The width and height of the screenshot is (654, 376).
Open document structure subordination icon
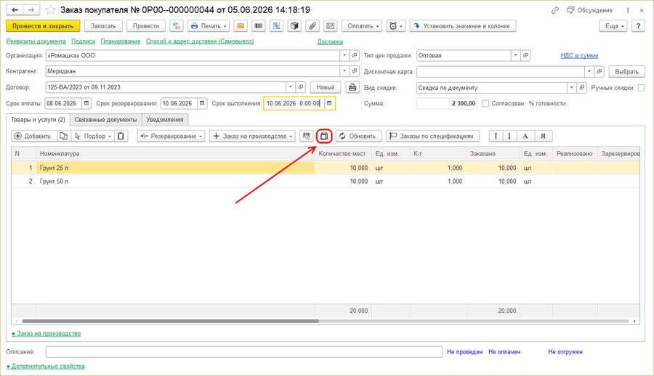click(277, 26)
